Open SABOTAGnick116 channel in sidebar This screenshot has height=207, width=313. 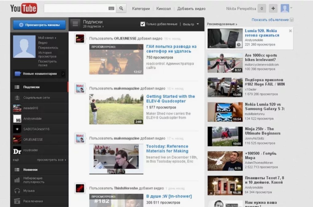[x=39, y=129]
